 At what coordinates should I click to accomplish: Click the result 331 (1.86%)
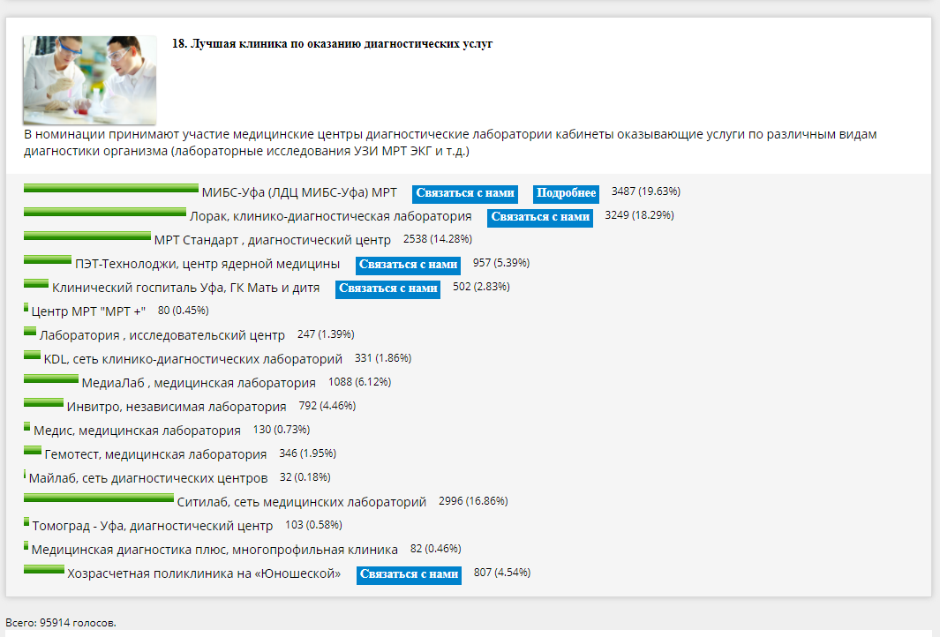tap(383, 358)
